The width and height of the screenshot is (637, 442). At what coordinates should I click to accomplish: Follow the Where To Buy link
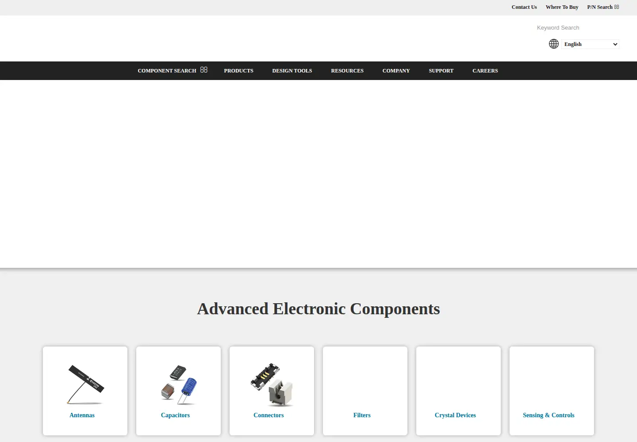click(x=562, y=7)
